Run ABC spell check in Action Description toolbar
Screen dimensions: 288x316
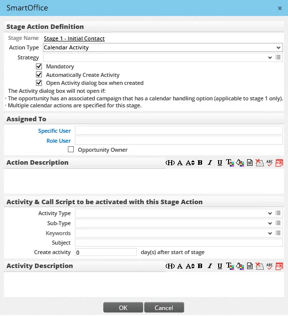coord(270,163)
